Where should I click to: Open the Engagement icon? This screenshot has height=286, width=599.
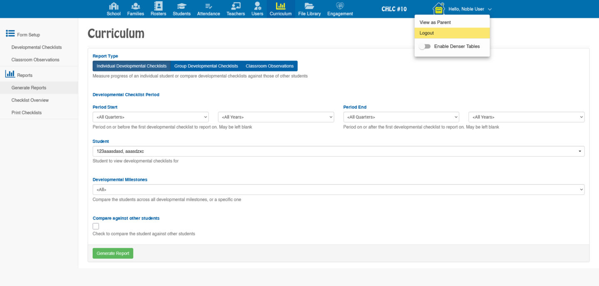[x=340, y=6]
